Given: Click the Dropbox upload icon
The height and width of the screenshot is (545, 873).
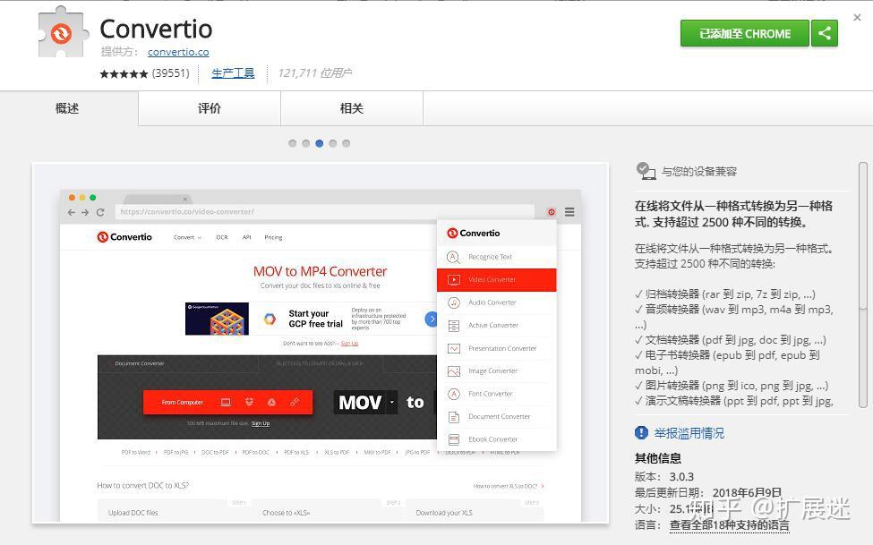Looking at the screenshot, I should click(249, 402).
